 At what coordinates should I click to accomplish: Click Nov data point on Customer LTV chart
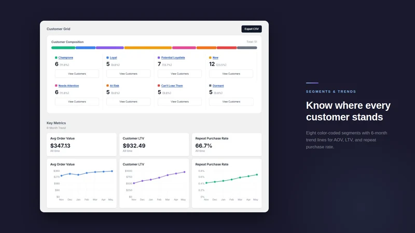coord(134,183)
